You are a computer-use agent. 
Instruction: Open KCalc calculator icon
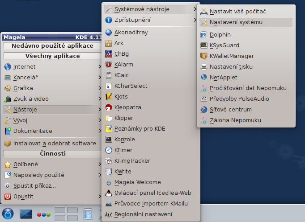pos(109,75)
